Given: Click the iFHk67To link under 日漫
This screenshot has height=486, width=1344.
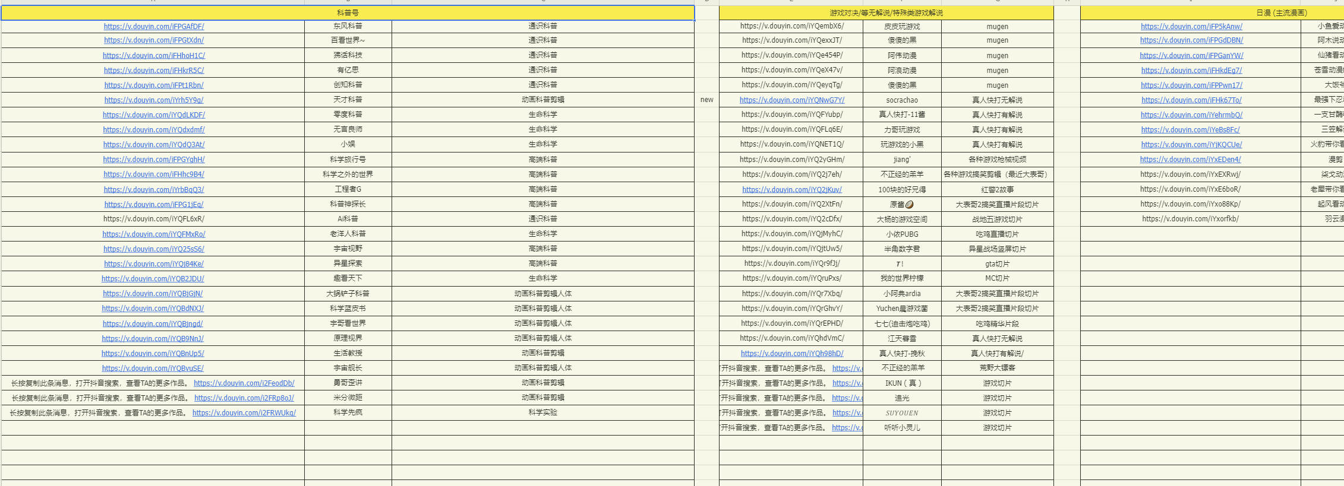Looking at the screenshot, I should click(x=1191, y=100).
